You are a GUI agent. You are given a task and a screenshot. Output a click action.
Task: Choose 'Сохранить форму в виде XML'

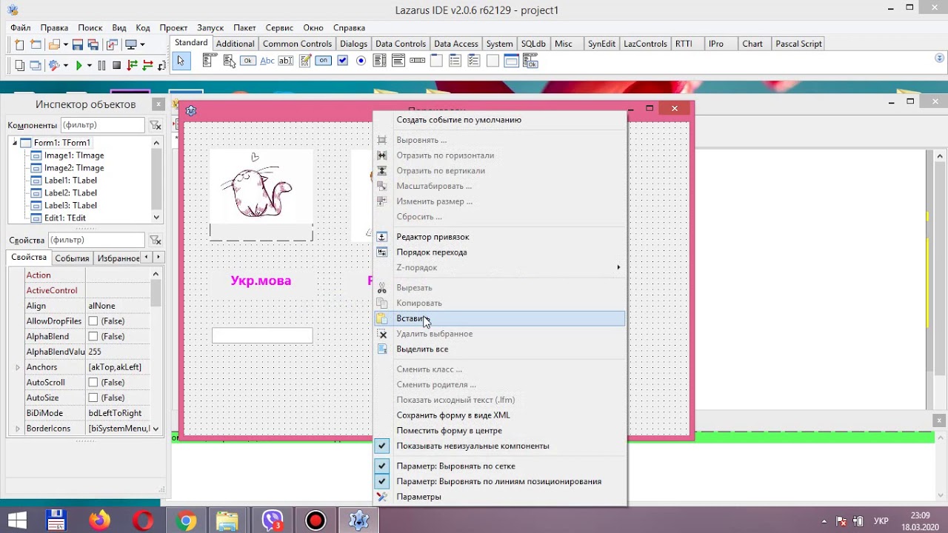tap(500, 415)
